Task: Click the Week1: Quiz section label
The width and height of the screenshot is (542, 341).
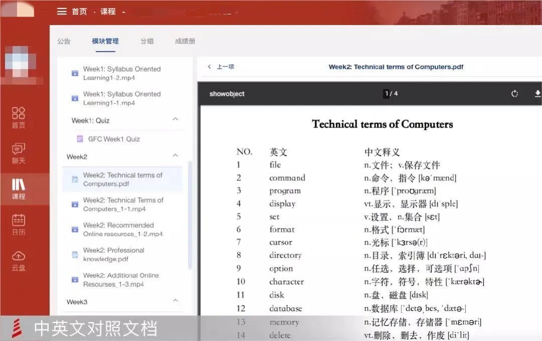Action: 90,120
